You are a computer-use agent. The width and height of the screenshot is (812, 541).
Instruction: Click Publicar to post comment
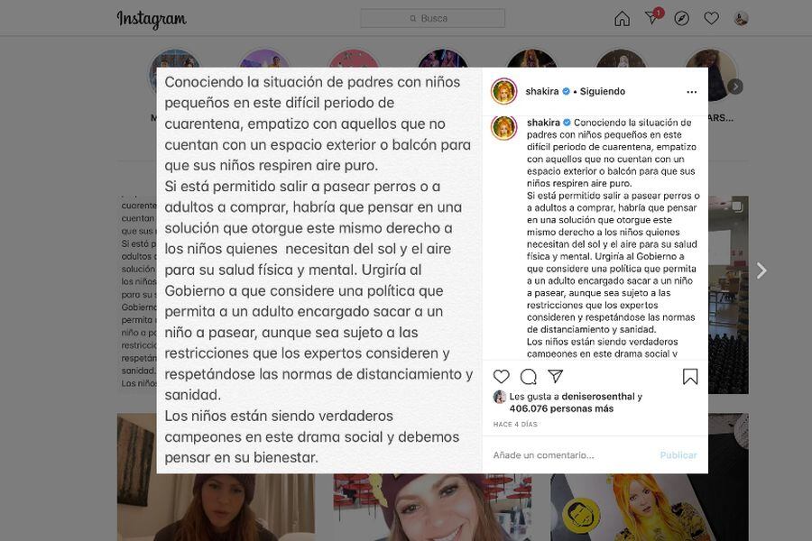pos(678,455)
